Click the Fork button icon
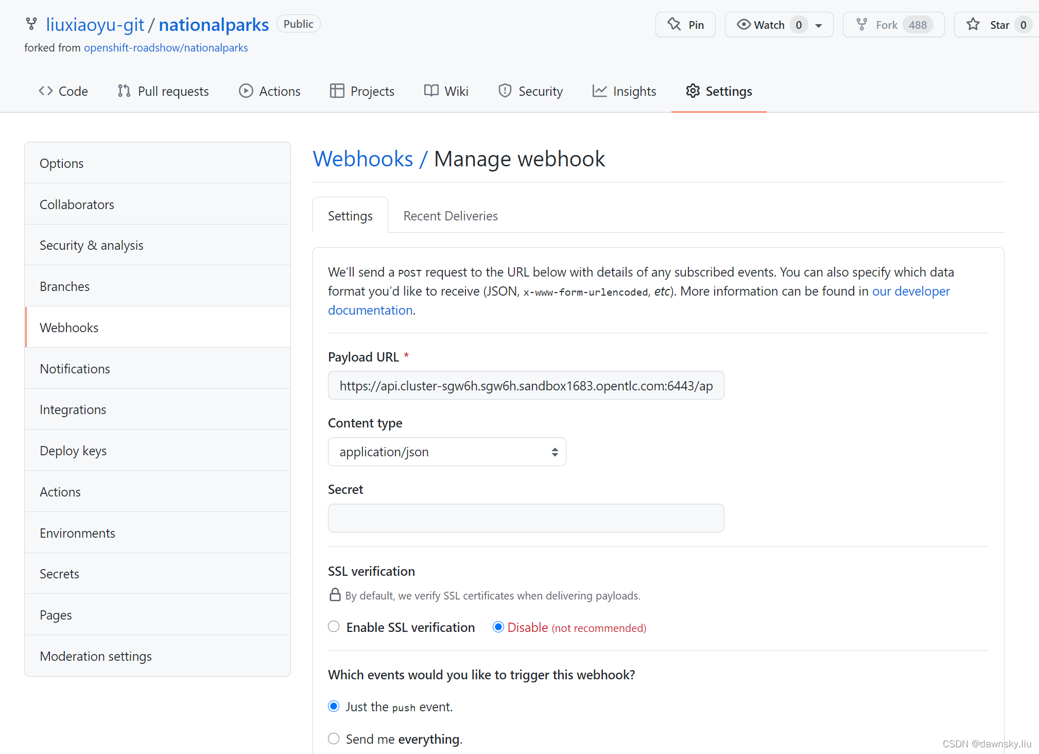The height and width of the screenshot is (754, 1039). click(862, 24)
